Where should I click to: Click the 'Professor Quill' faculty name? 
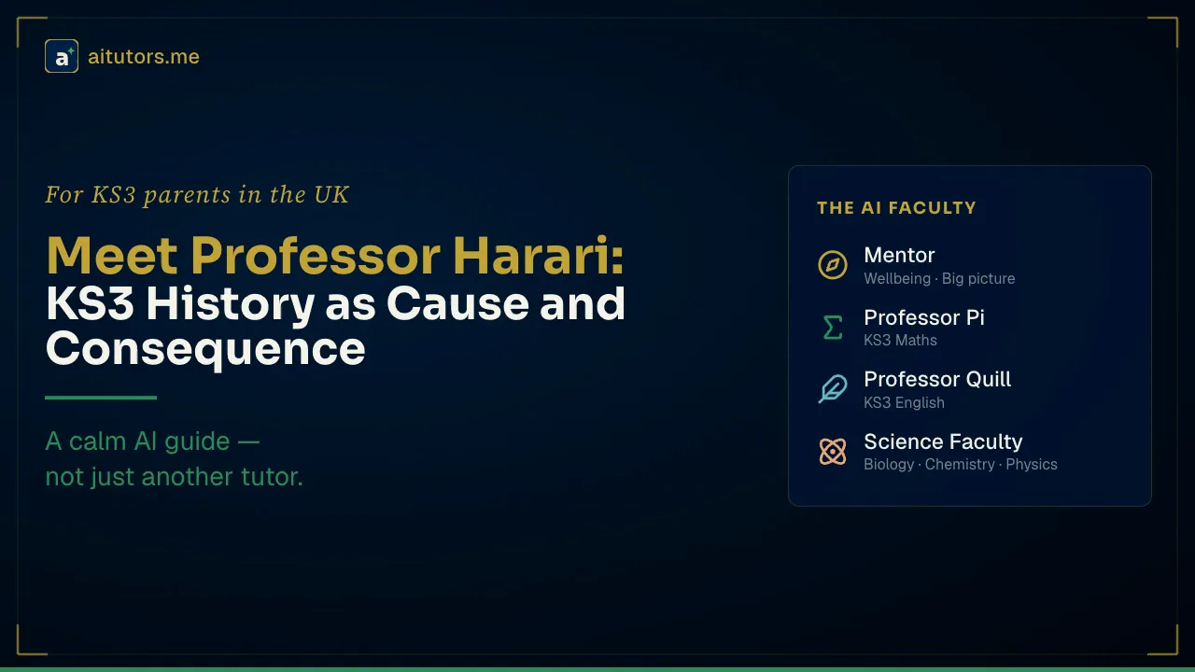point(937,379)
